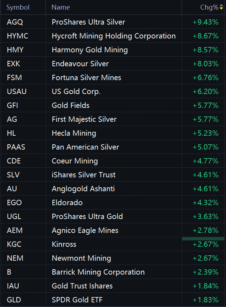Click the GFI ticker
This screenshot has height=307, width=226.
(x=12, y=105)
